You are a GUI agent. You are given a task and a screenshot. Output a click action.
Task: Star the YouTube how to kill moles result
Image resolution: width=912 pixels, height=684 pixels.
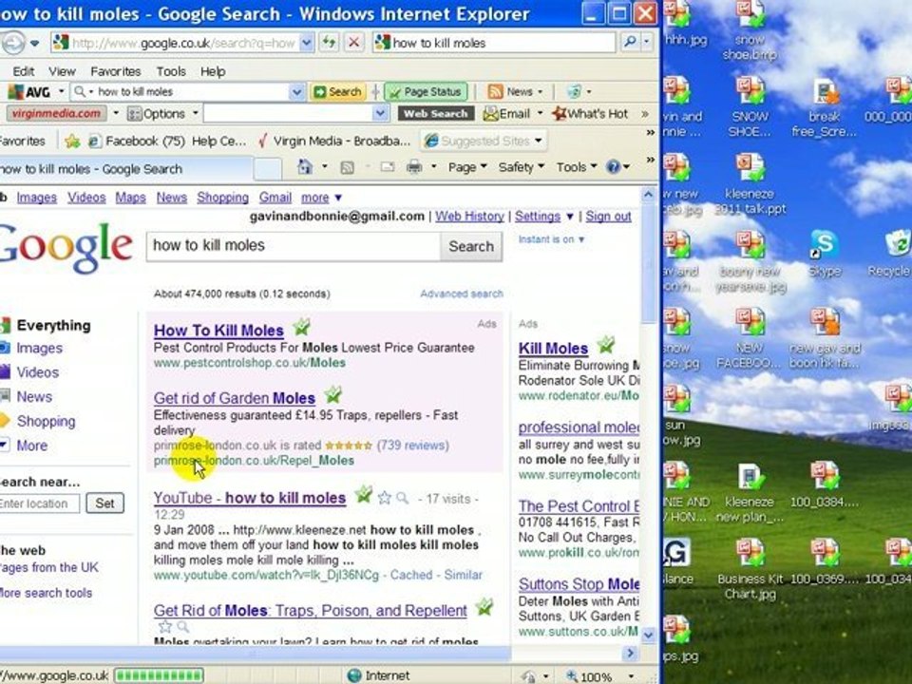(x=384, y=498)
